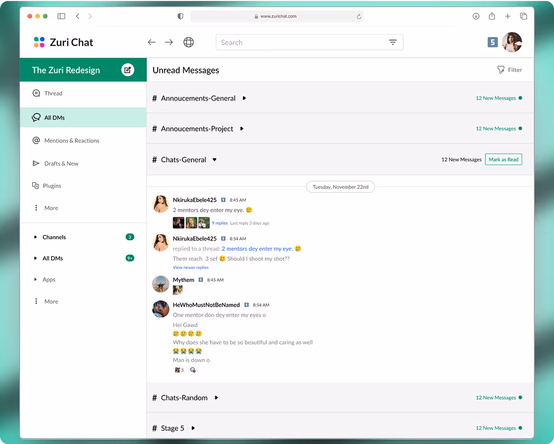Collapse the Chats-General channel

coord(214,160)
